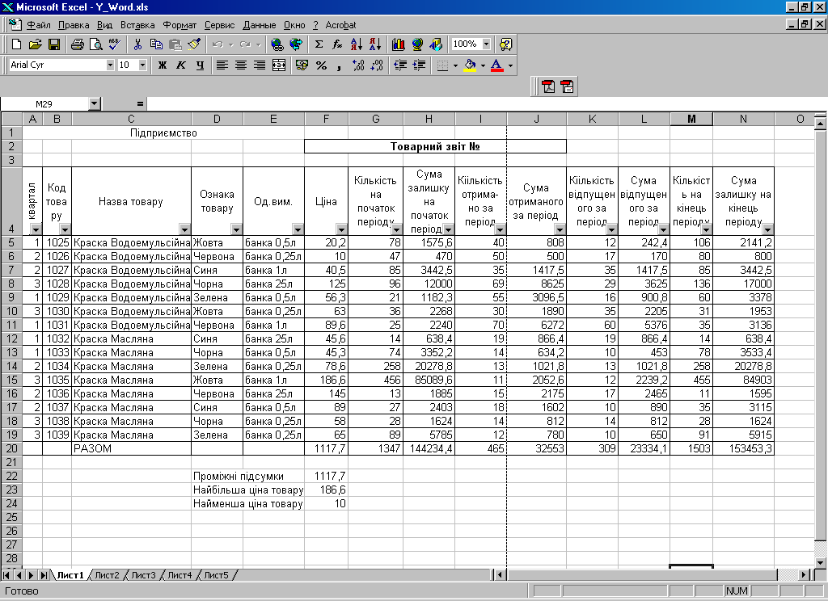Click vertical scrollbar down arrow
The image size is (828, 601).
click(820, 562)
